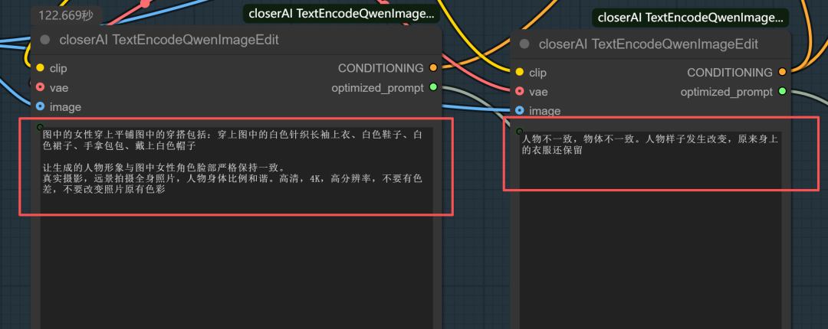Click the left node's prompt text area
Screen dimensions: 828x329
coord(237,228)
